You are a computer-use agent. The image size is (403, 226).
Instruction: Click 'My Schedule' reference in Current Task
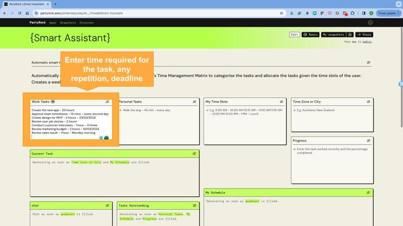(120, 162)
